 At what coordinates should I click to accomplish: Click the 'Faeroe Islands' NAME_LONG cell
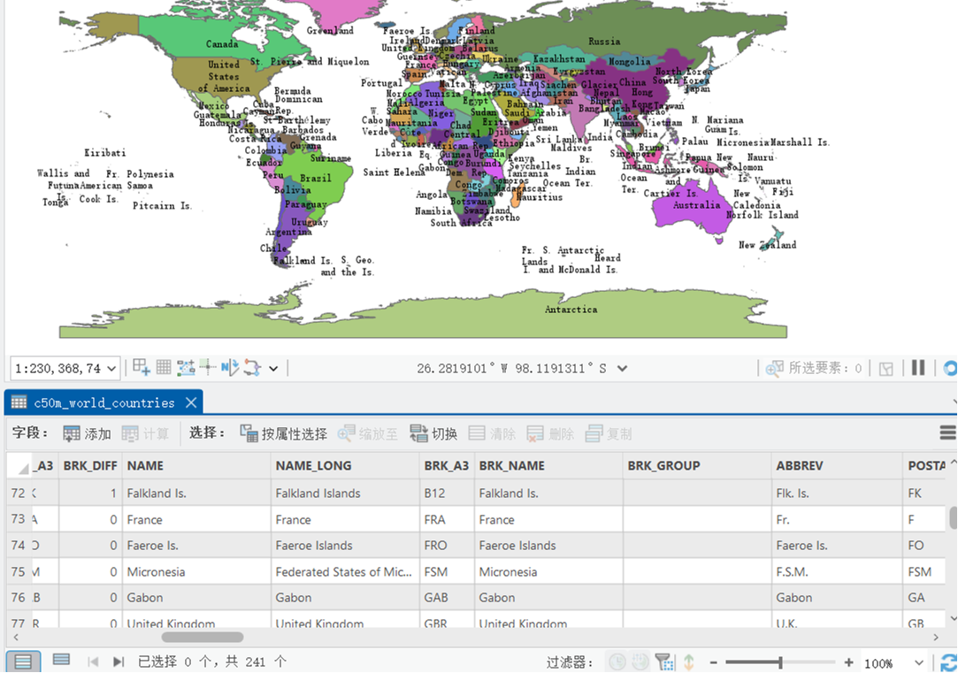(x=345, y=546)
